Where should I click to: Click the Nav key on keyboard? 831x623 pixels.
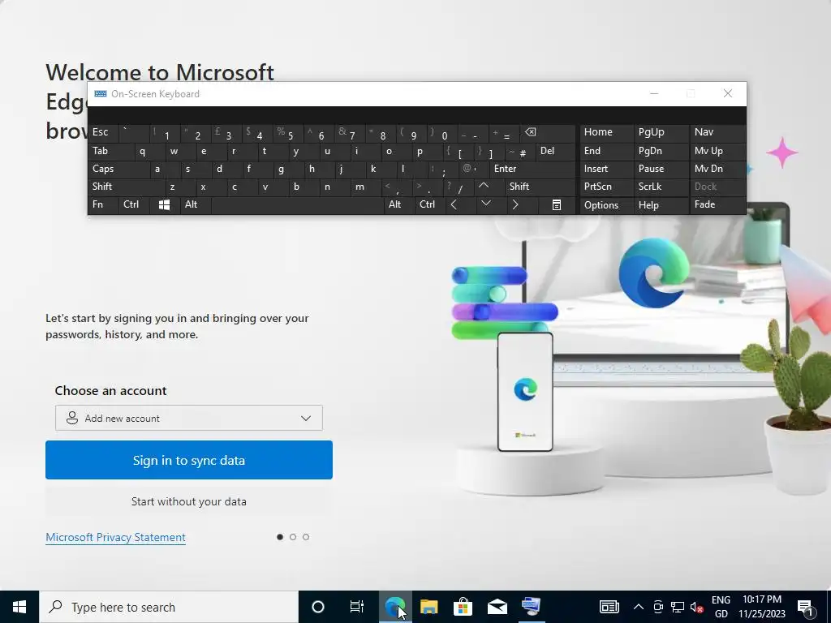[717, 133]
